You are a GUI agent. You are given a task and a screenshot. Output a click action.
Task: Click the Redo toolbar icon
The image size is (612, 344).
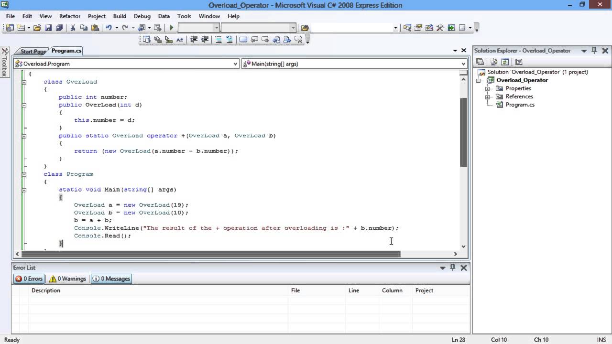[x=125, y=28]
